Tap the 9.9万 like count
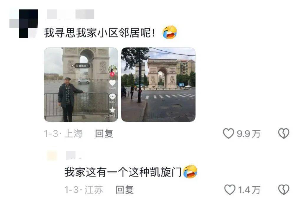This screenshot has height=202, width=302. 248,134
